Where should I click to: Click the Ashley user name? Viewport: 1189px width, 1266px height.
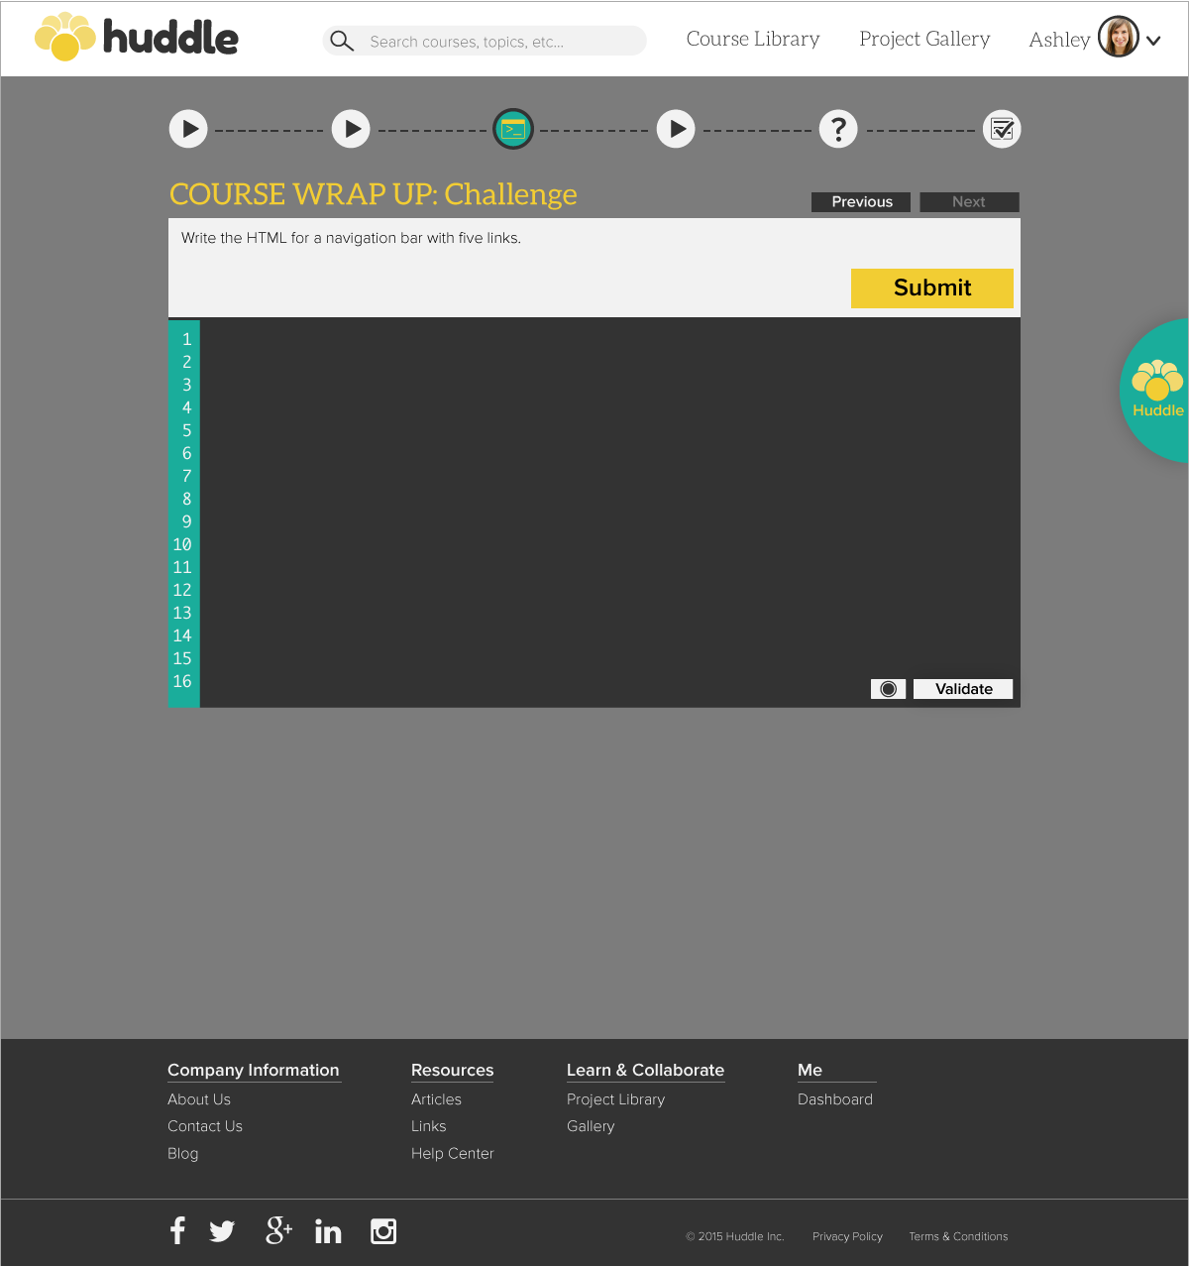click(x=1059, y=40)
